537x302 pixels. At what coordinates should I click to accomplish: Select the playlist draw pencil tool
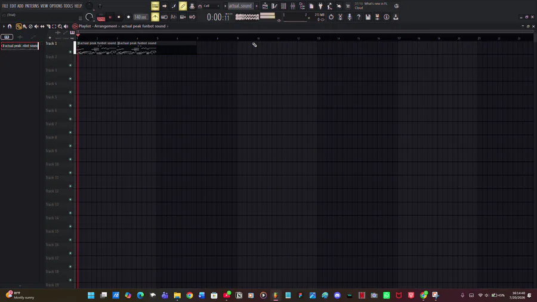(x=18, y=26)
